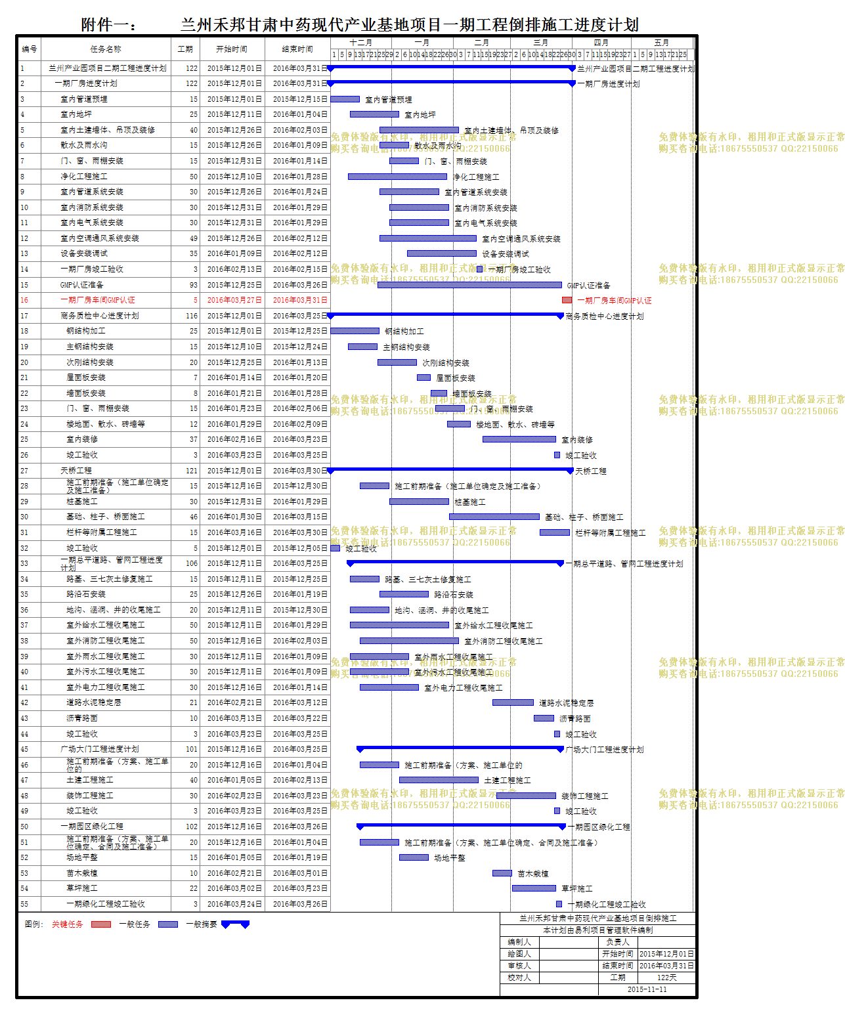Click the 五月 month header in timeline
The width and height of the screenshot is (845, 1013).
click(x=662, y=43)
